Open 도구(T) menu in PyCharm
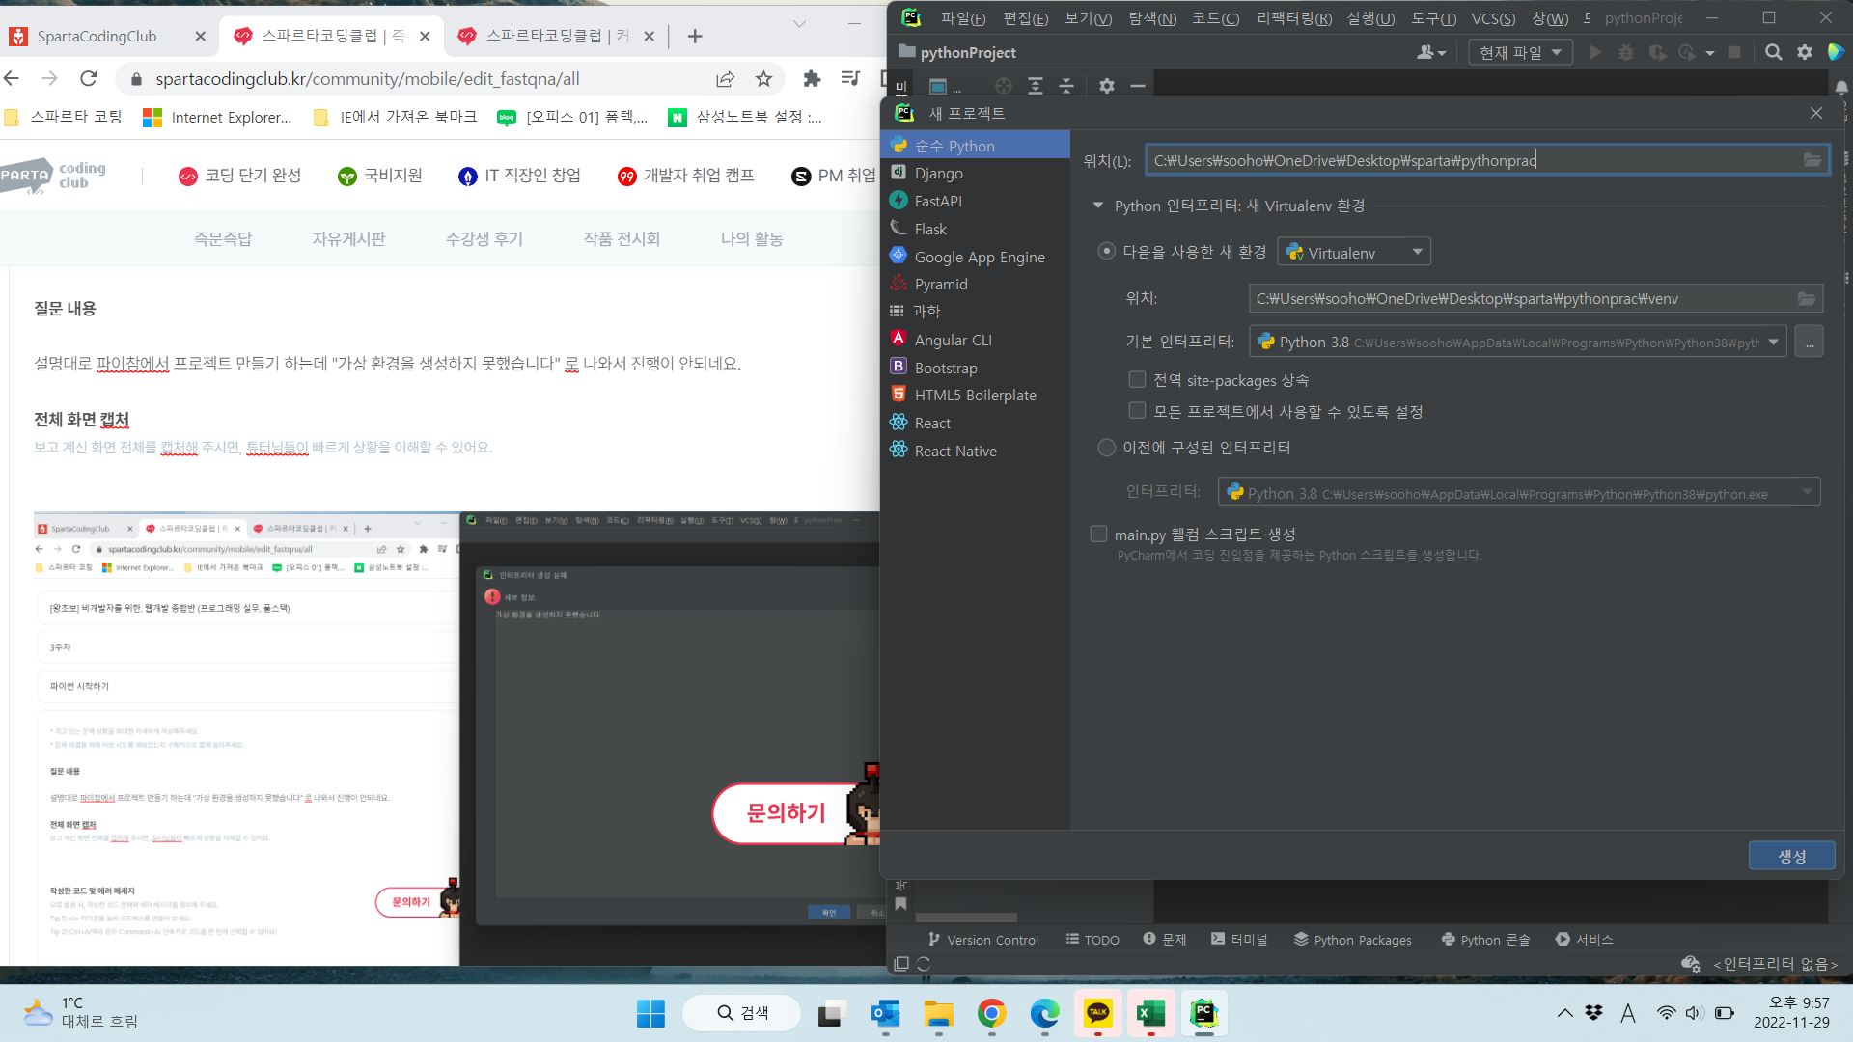 click(1433, 18)
